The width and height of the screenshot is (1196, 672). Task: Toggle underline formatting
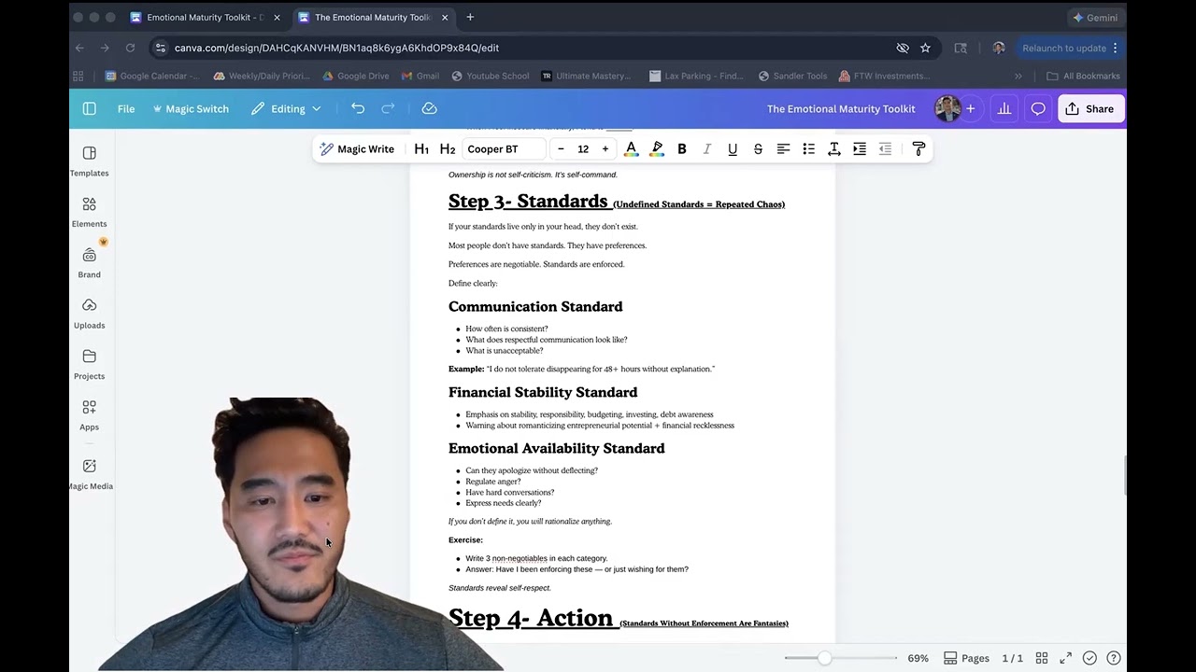tap(733, 149)
